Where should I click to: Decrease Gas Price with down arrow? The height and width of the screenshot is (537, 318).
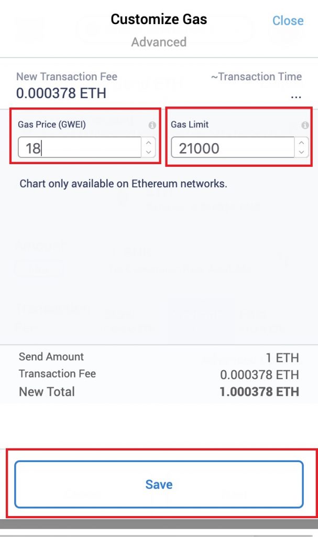click(149, 152)
